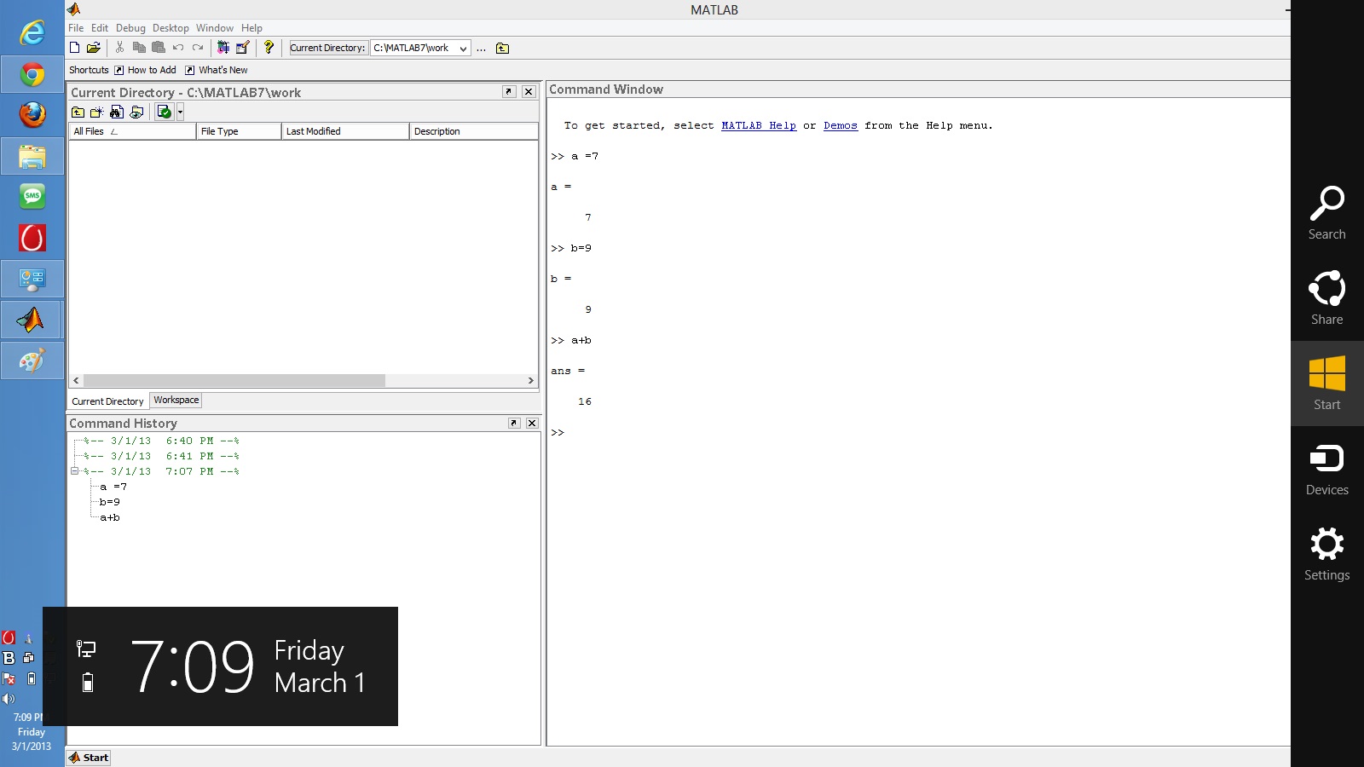The height and width of the screenshot is (767, 1364).
Task: Open the Current Directory path dropdown
Action: pos(463,49)
